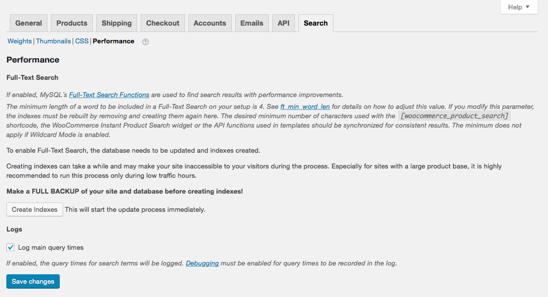Select the Performance subsection
The width and height of the screenshot is (548, 297).
113,41
